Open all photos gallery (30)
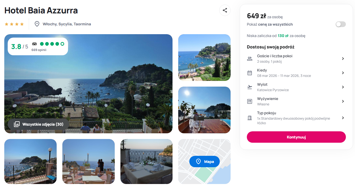 coord(38,124)
